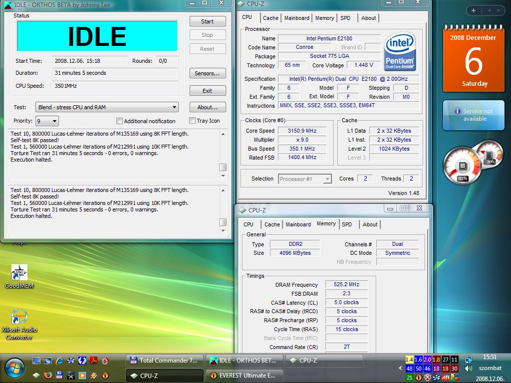Click the CPU meter gadget gauge

462,166
